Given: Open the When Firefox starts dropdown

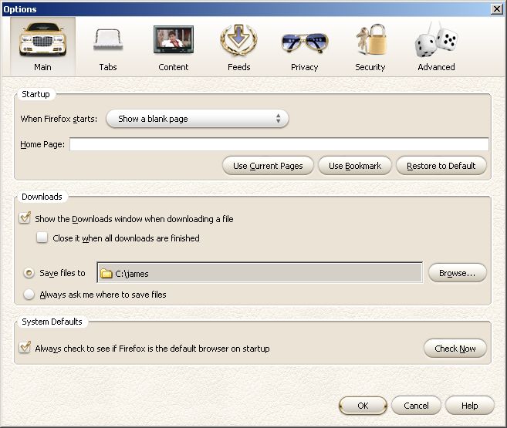Looking at the screenshot, I should pos(198,119).
